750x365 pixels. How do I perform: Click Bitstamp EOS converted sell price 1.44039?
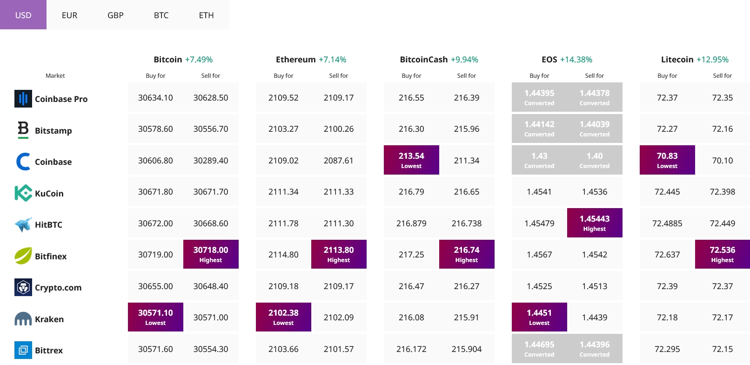pyautogui.click(x=595, y=128)
